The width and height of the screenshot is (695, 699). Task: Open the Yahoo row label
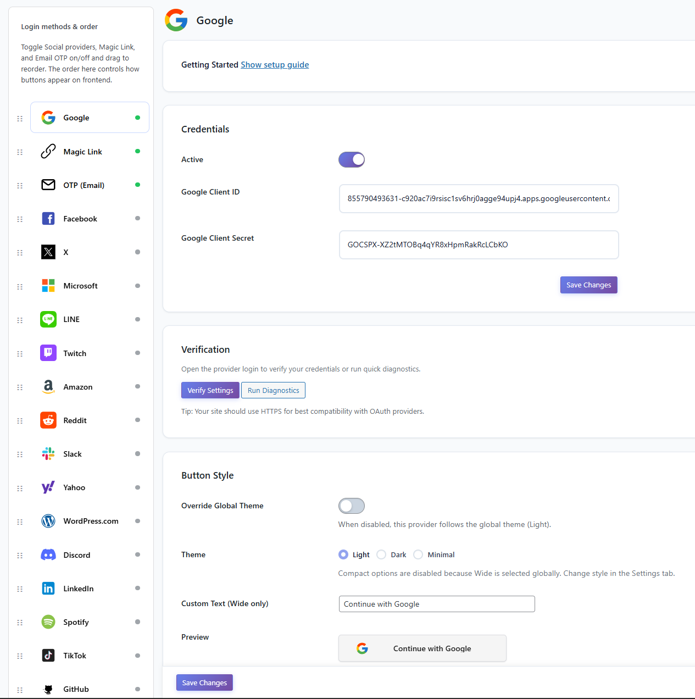click(x=74, y=487)
